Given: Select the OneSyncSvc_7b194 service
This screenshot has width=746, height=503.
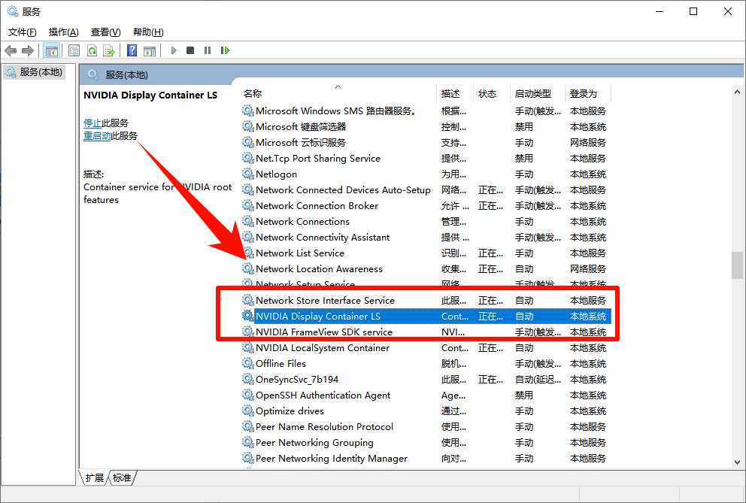Looking at the screenshot, I should coord(426,379).
